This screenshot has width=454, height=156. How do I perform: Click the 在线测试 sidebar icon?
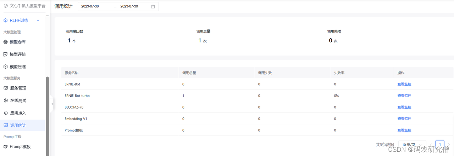click(5, 100)
